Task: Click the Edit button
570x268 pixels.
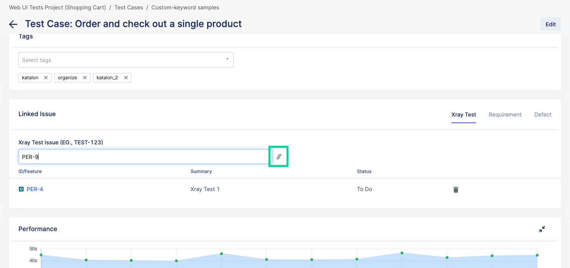Action: pyautogui.click(x=550, y=24)
